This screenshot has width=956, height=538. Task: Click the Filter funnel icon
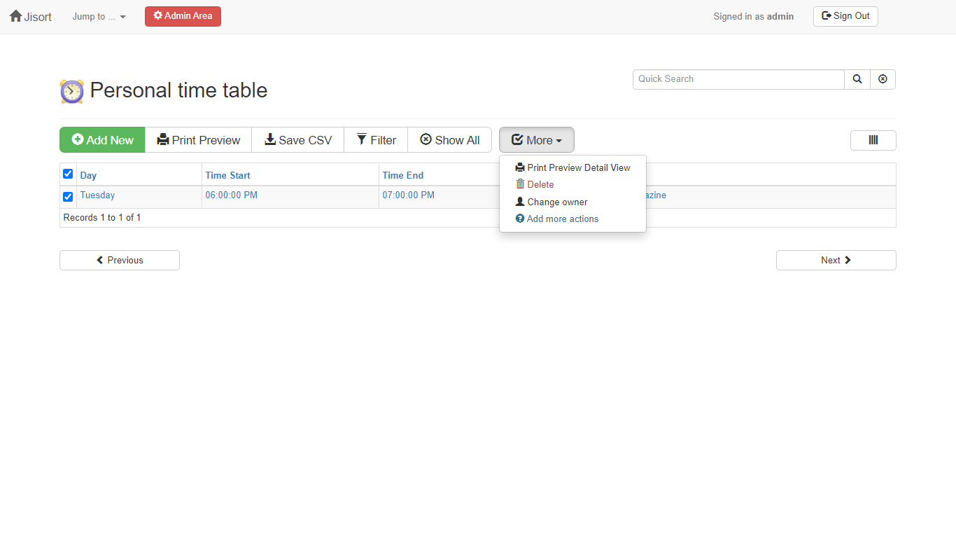coord(361,139)
